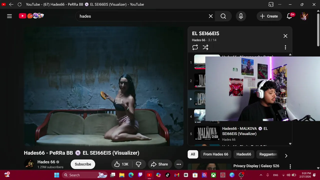Open weather widget on taskbar
The image size is (320, 180).
click(x=7, y=175)
